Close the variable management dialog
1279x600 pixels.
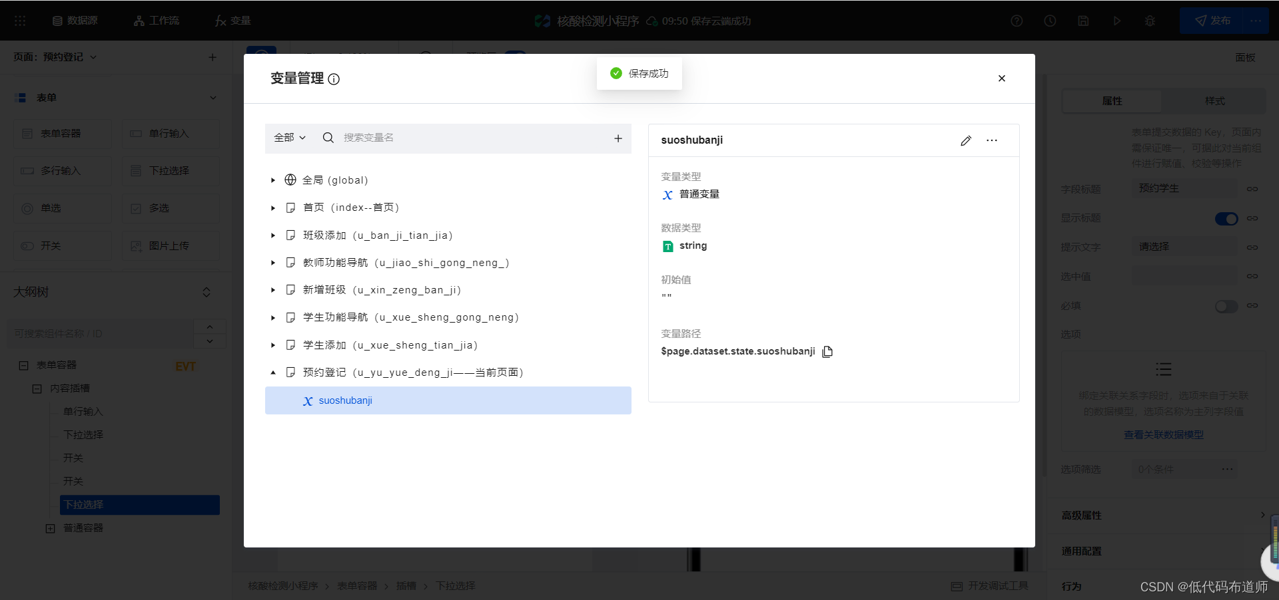click(x=1002, y=78)
